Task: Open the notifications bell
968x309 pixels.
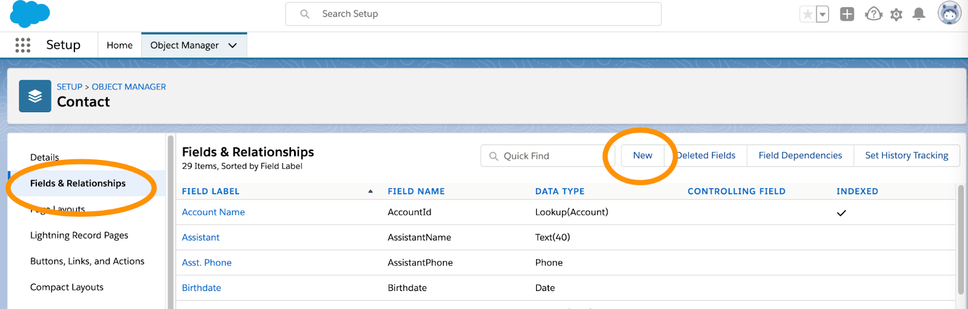Action: click(x=919, y=14)
